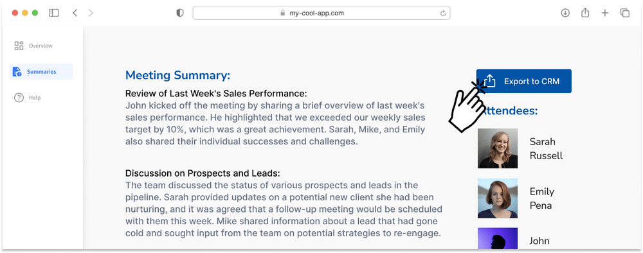Open the downloads icon in toolbar

pyautogui.click(x=565, y=13)
